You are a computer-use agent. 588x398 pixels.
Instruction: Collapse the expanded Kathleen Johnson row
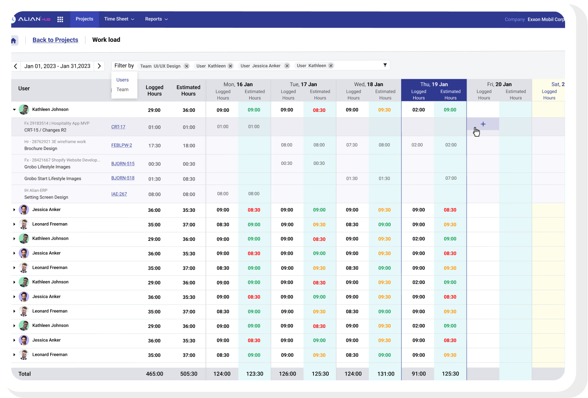point(14,110)
